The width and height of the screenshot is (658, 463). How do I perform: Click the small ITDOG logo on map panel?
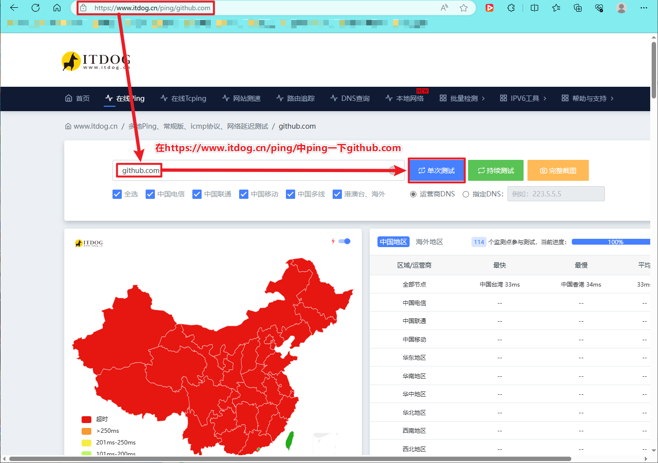pyautogui.click(x=89, y=243)
